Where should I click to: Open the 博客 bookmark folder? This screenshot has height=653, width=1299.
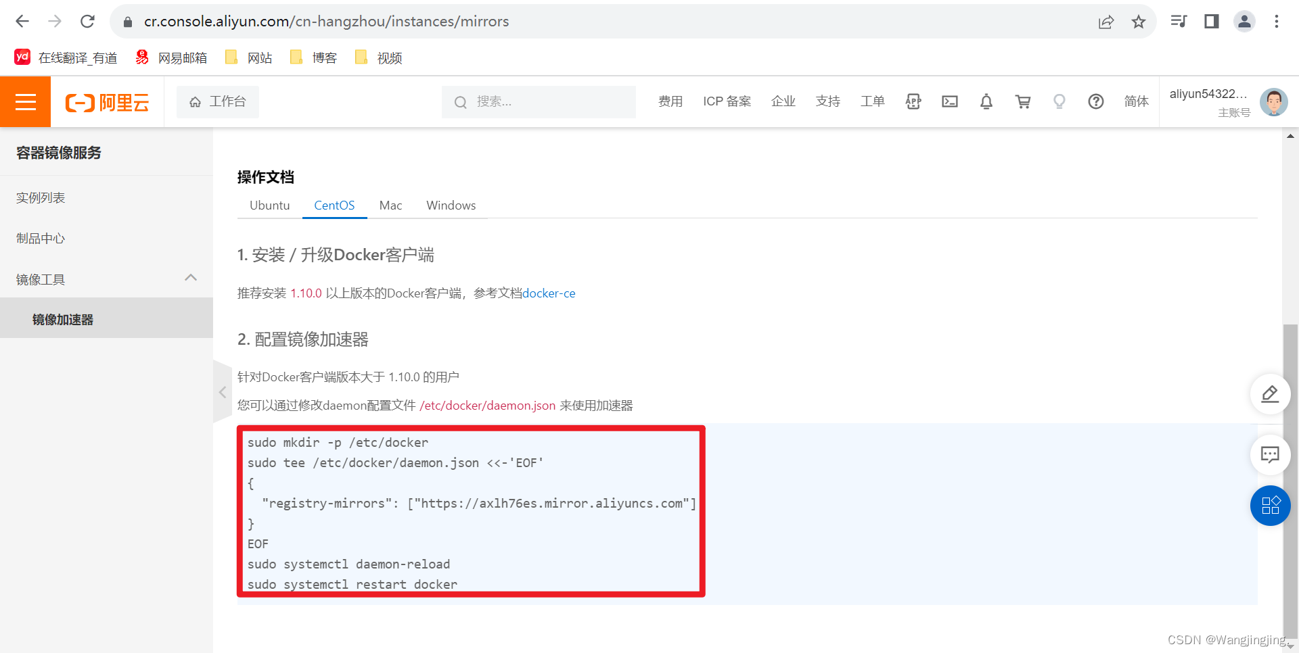tap(313, 57)
